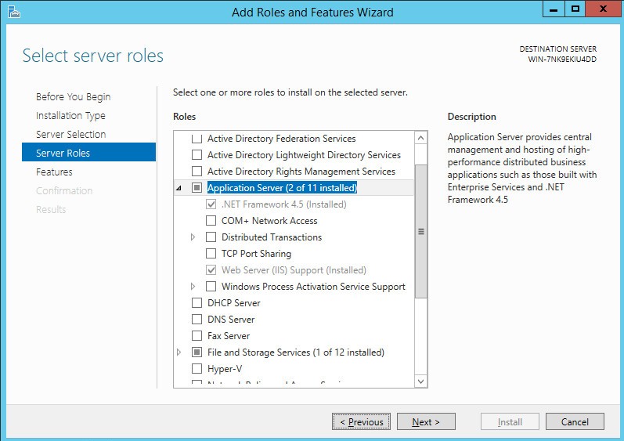The image size is (624, 441).
Task: Check the Fax Server checkbox
Action: tap(197, 336)
